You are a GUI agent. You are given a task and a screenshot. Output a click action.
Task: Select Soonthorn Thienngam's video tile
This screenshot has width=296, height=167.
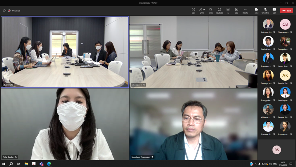click(193, 124)
